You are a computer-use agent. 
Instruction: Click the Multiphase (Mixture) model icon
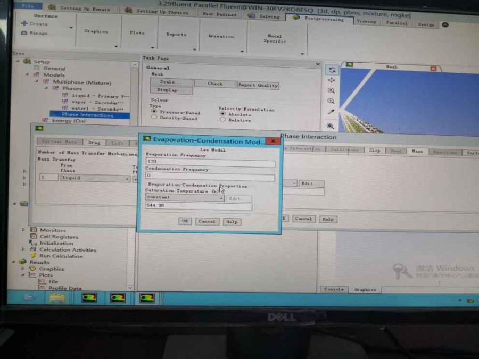(x=46, y=81)
